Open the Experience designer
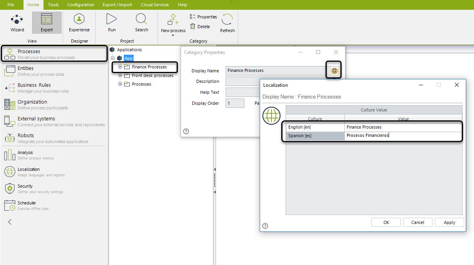 (79, 23)
